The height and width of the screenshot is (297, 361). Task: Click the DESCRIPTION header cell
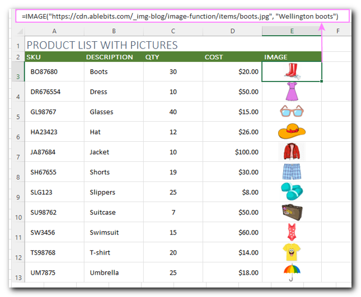click(x=114, y=57)
